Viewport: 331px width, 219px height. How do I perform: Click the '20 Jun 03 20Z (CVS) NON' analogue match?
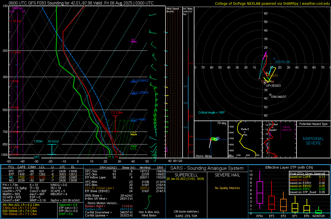pos(185,179)
